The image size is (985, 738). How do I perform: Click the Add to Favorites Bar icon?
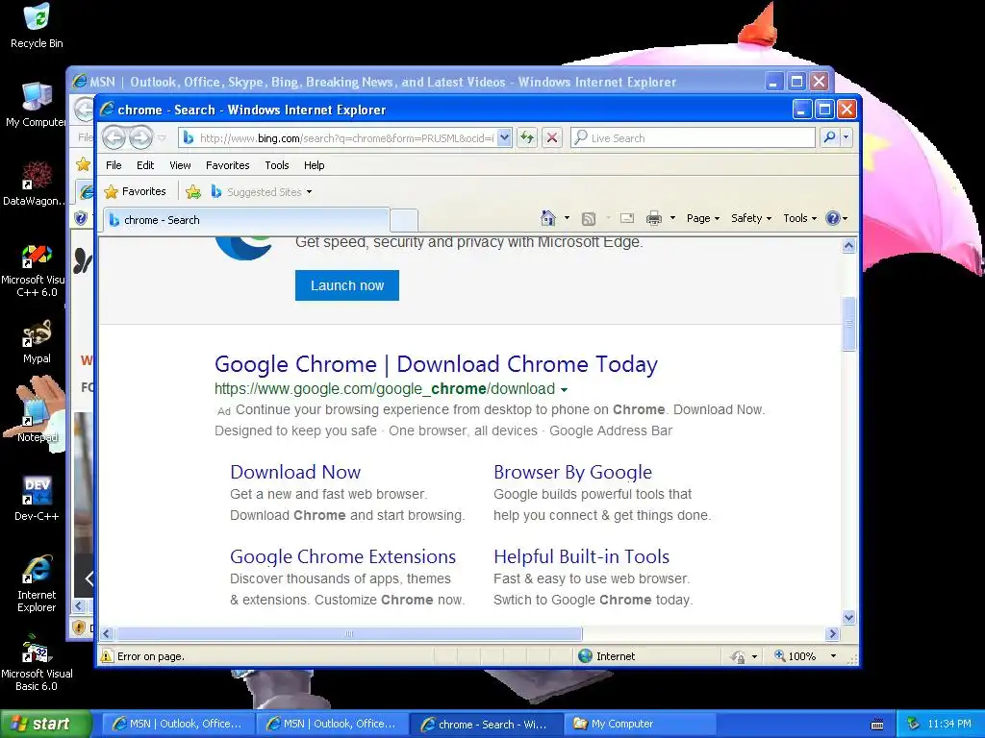point(193,192)
